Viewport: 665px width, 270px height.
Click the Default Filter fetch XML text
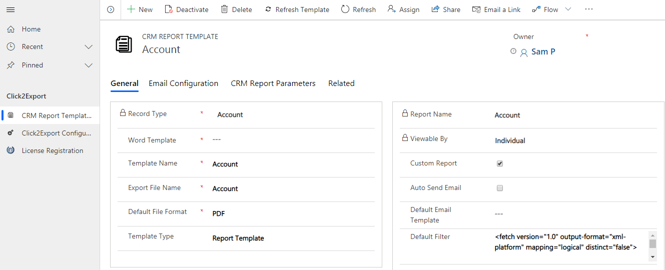pos(565,241)
